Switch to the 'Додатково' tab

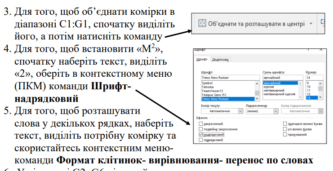tap(220, 60)
